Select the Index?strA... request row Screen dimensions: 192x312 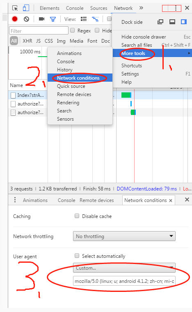tap(27, 95)
